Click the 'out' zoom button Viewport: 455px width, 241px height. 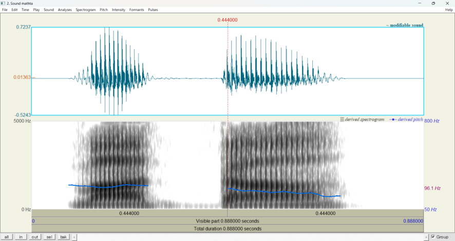(x=35, y=237)
